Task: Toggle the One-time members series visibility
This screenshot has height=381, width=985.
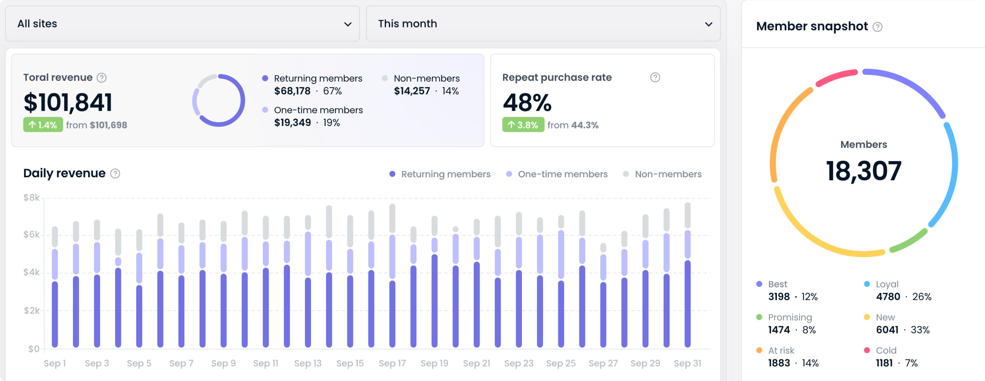Action: pos(556,174)
